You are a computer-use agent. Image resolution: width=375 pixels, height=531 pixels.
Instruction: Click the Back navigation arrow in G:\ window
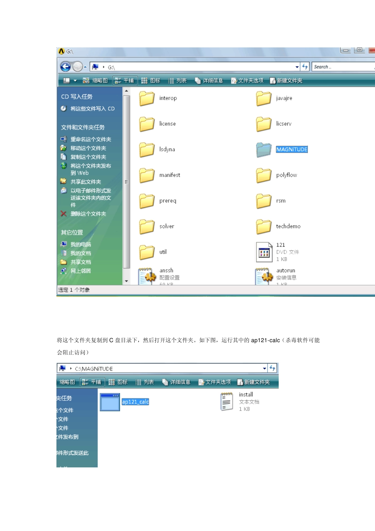66,67
